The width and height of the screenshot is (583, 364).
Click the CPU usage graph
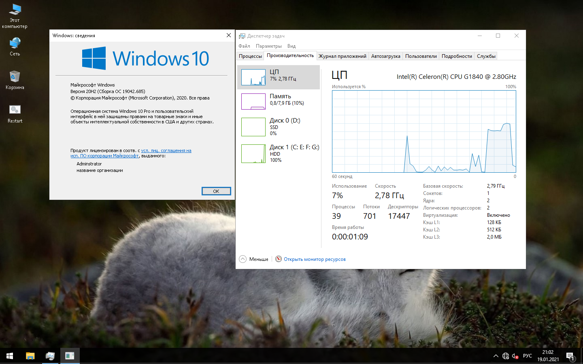pos(424,131)
